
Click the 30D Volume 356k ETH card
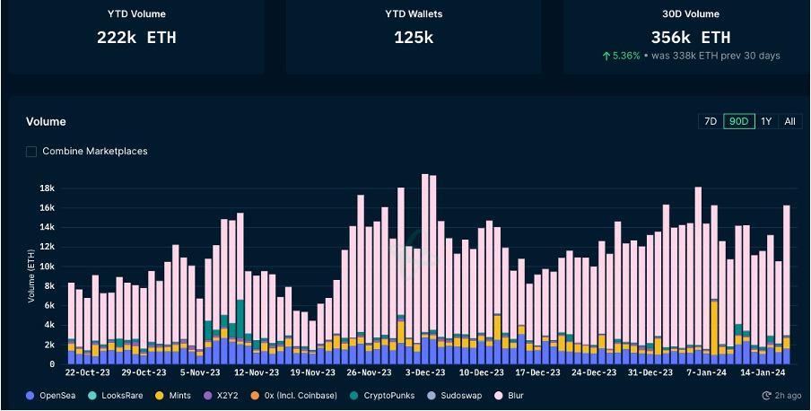coord(690,36)
